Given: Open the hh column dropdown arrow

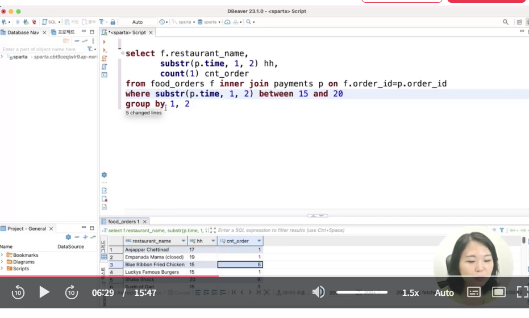Looking at the screenshot, I should click(x=213, y=241).
